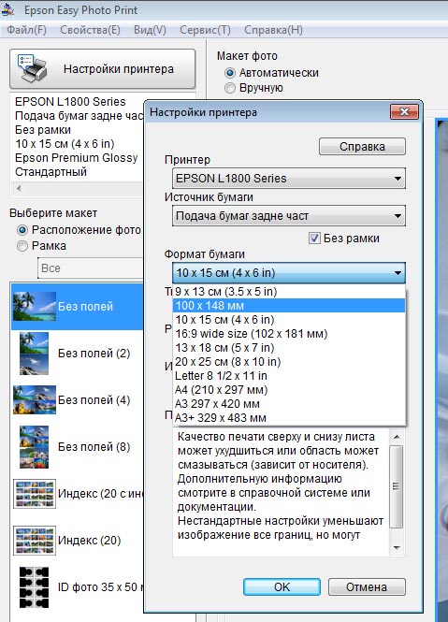Choose 20 x 25 см (8 x 10 in)
The image size is (448, 622).
pyautogui.click(x=289, y=362)
